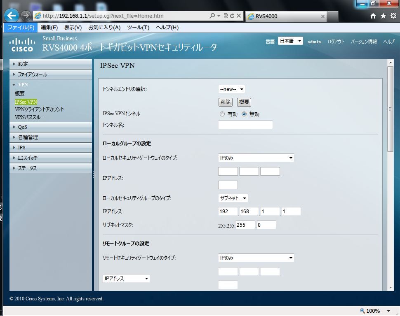400x316 pixels.
Task: Expand the ステータス sidebar section
Action: coord(50,168)
